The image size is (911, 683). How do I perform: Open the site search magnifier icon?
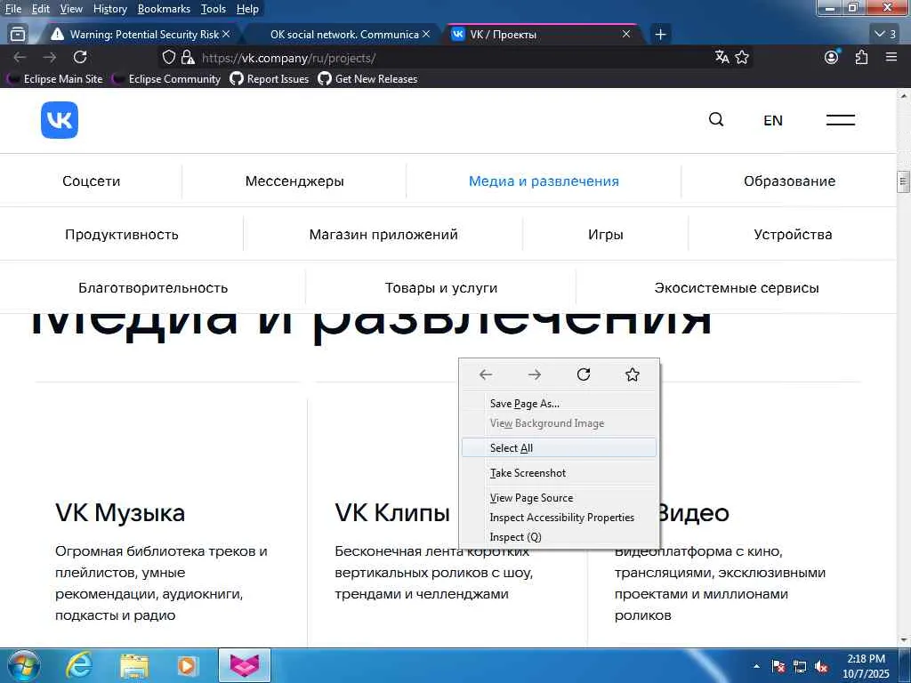click(716, 120)
